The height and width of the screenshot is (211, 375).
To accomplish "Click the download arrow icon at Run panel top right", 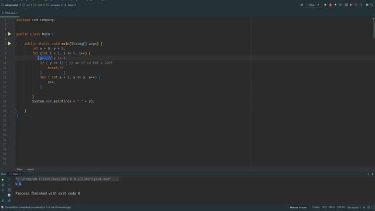I will [373, 174].
